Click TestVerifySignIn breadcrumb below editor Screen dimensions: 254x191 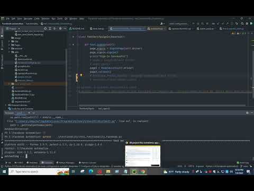coord(87,108)
